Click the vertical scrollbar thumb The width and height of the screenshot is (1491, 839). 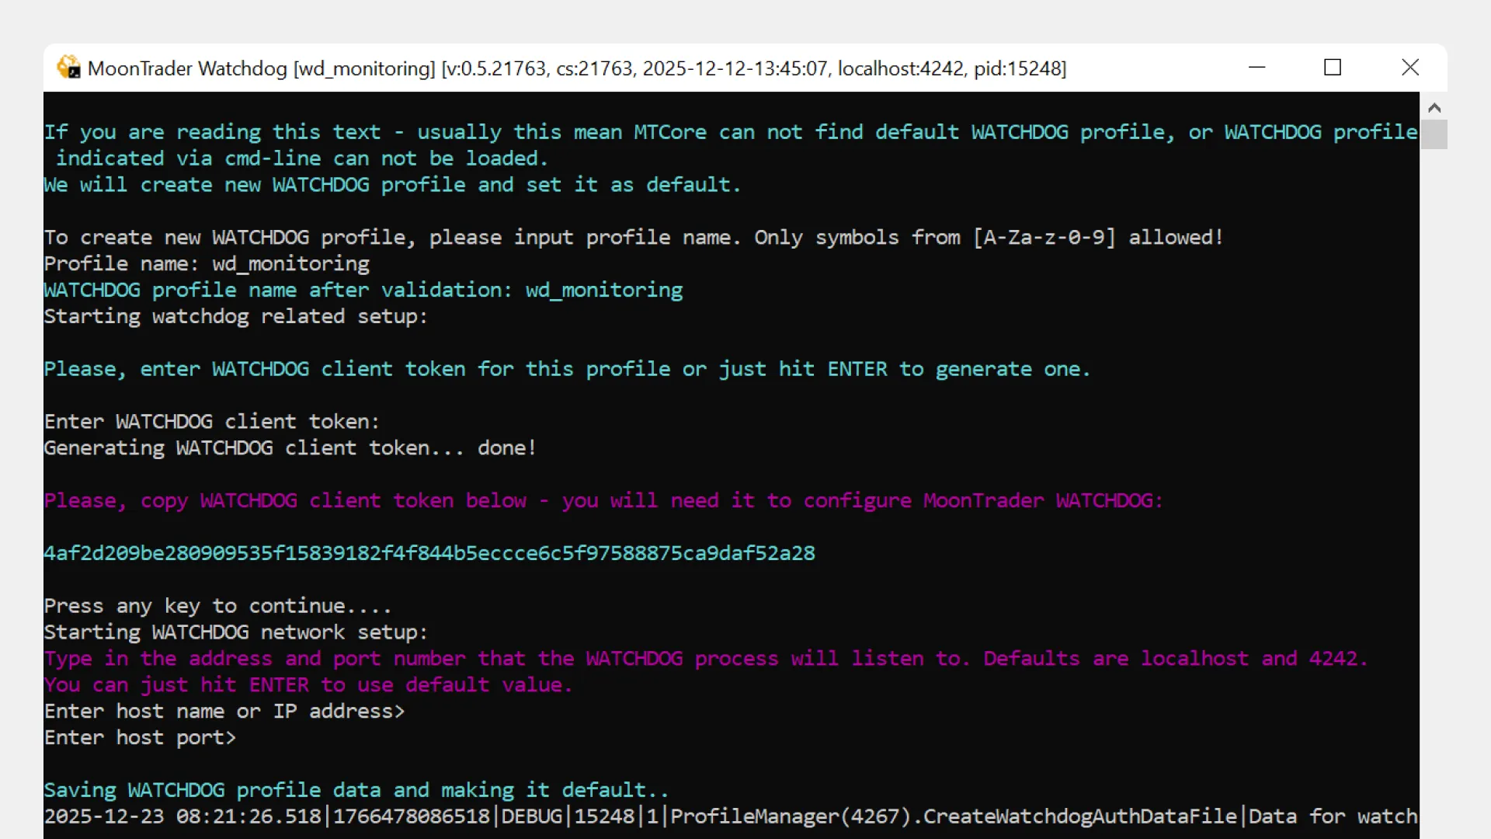coord(1434,134)
